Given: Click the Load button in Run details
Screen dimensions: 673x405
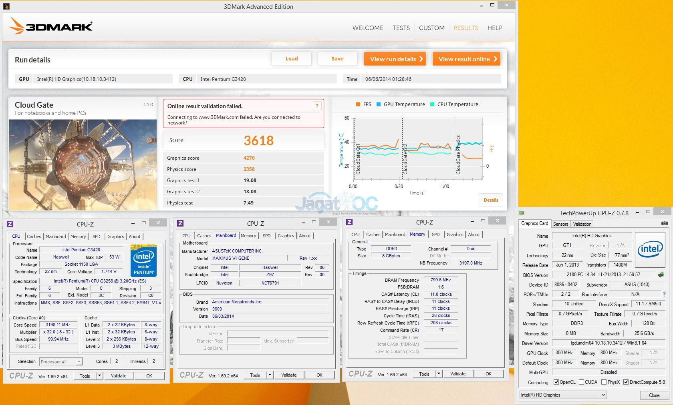Looking at the screenshot, I should pyautogui.click(x=291, y=59).
